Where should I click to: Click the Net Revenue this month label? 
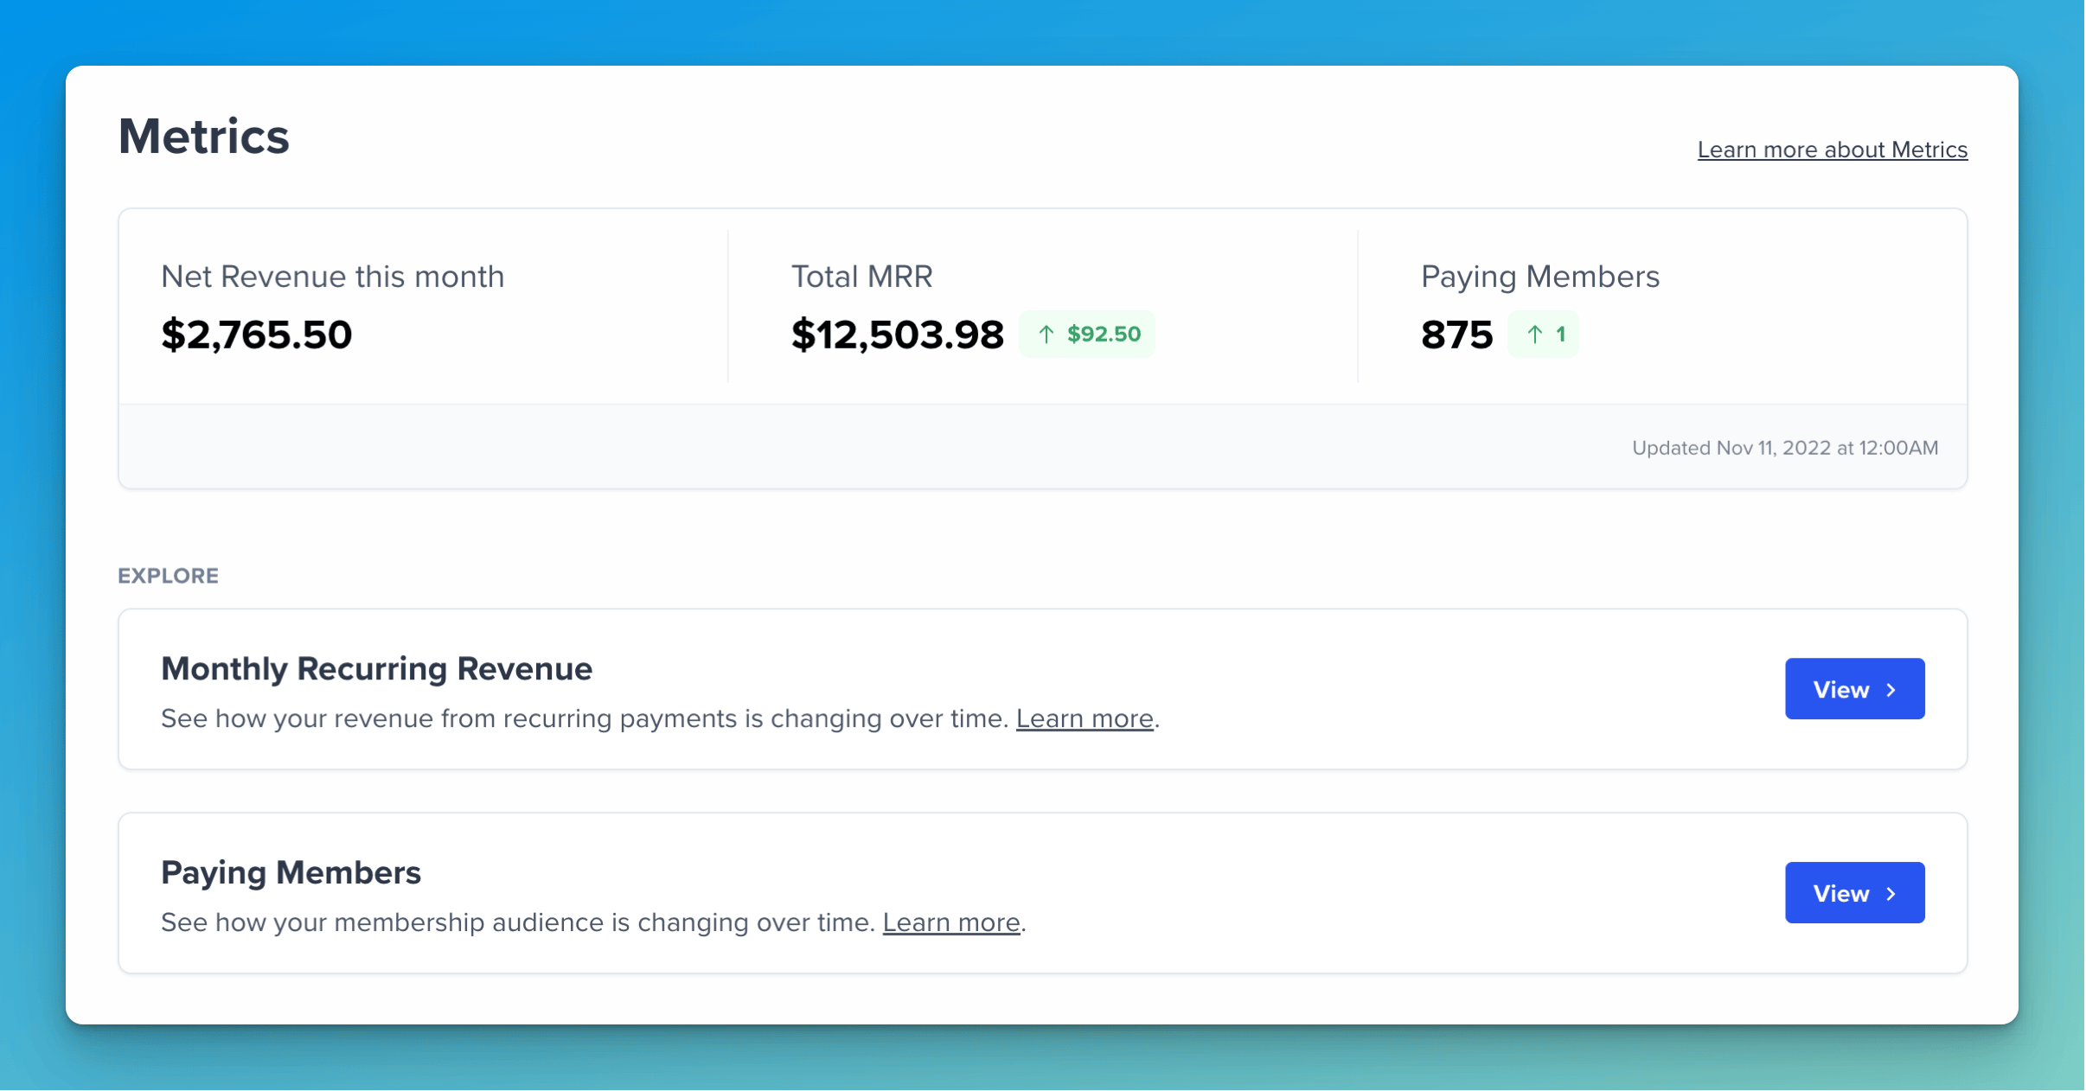[332, 277]
